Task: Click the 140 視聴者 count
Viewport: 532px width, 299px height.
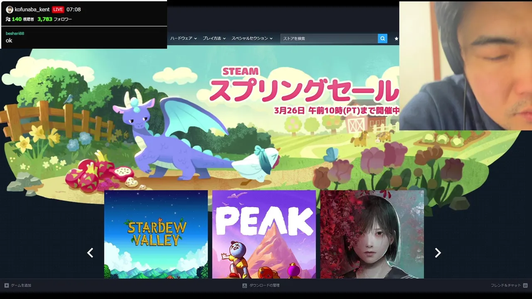Action: click(23, 19)
